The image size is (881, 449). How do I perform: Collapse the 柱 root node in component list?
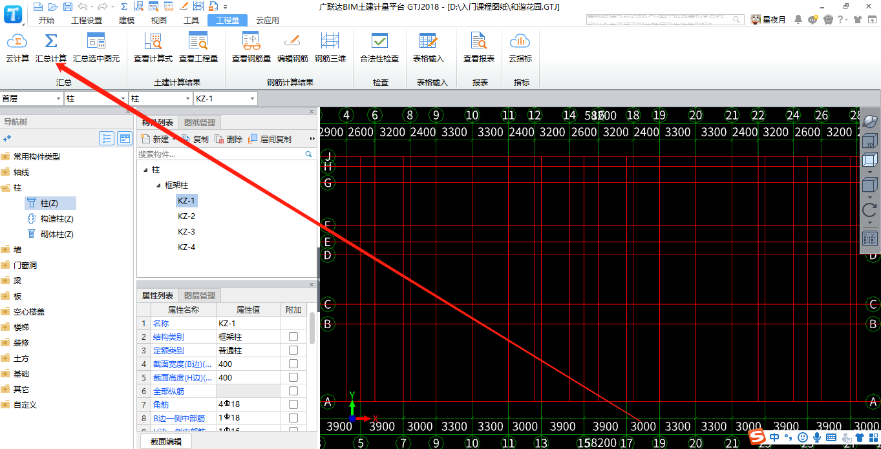click(x=146, y=170)
